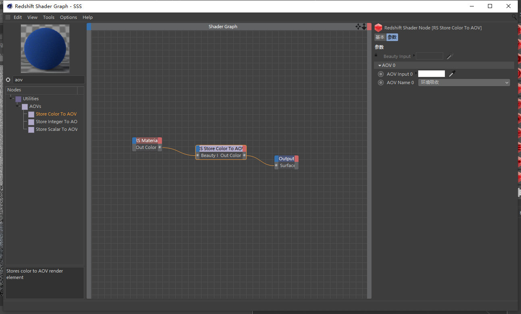Open the View menu
The image size is (521, 314).
click(x=32, y=17)
